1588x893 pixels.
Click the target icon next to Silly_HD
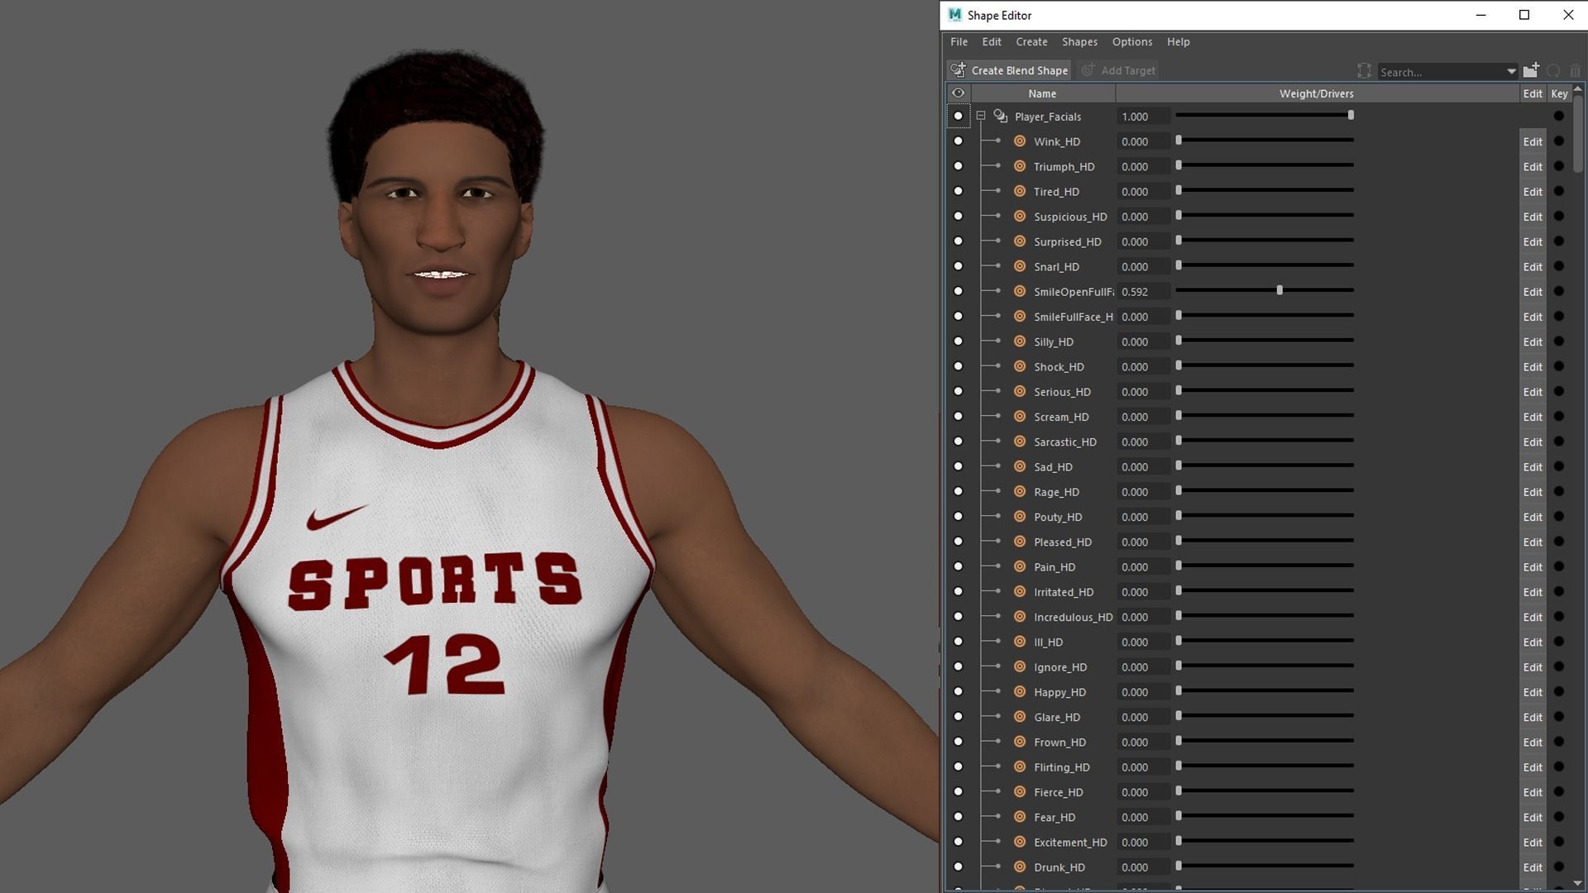[1020, 341]
